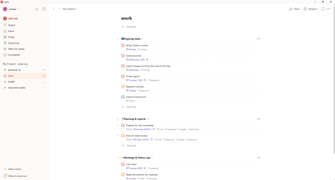Add task at end of Ongoing tasks
335x180 pixels.
click(x=129, y=107)
